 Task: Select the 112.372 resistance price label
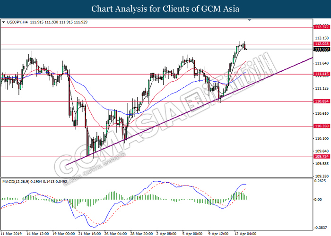click(322, 27)
